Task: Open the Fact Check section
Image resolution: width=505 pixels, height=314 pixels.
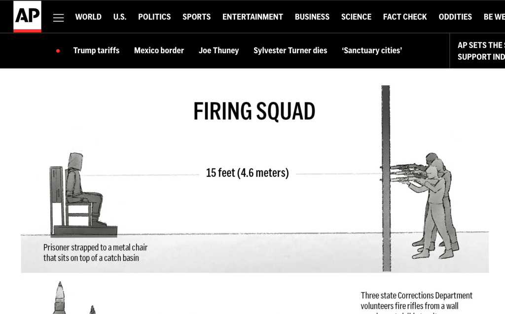Action: [405, 17]
